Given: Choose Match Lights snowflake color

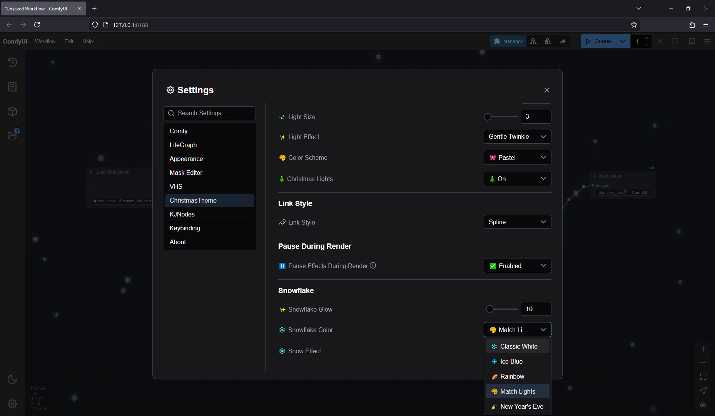Looking at the screenshot, I should click(517, 391).
